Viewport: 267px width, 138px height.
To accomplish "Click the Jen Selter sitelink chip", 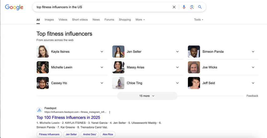I will [71, 134].
